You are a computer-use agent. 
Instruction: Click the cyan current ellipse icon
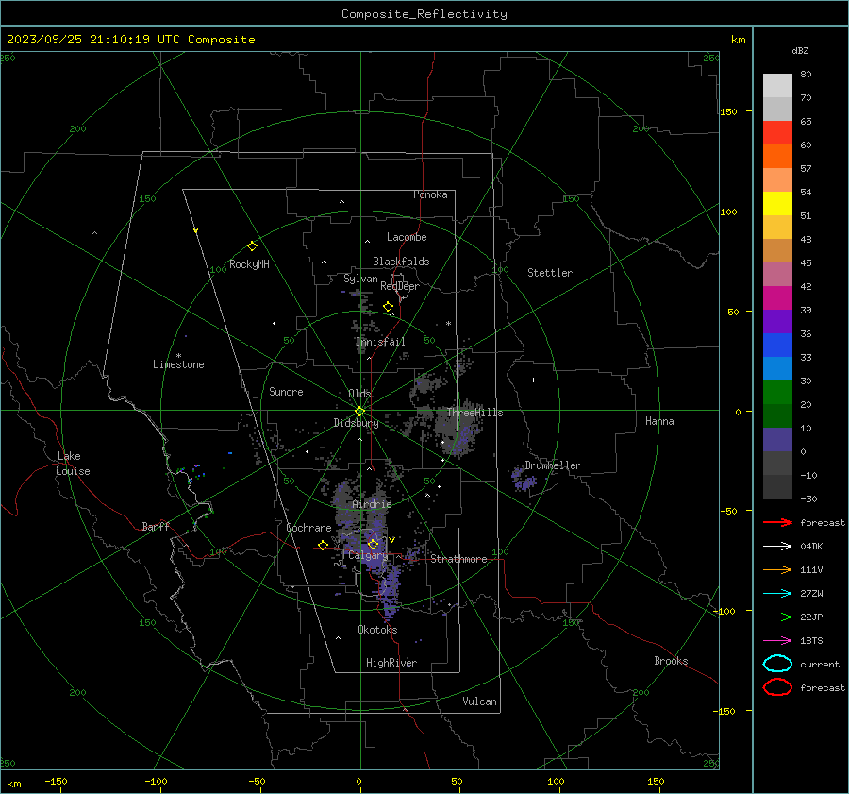coord(777,664)
